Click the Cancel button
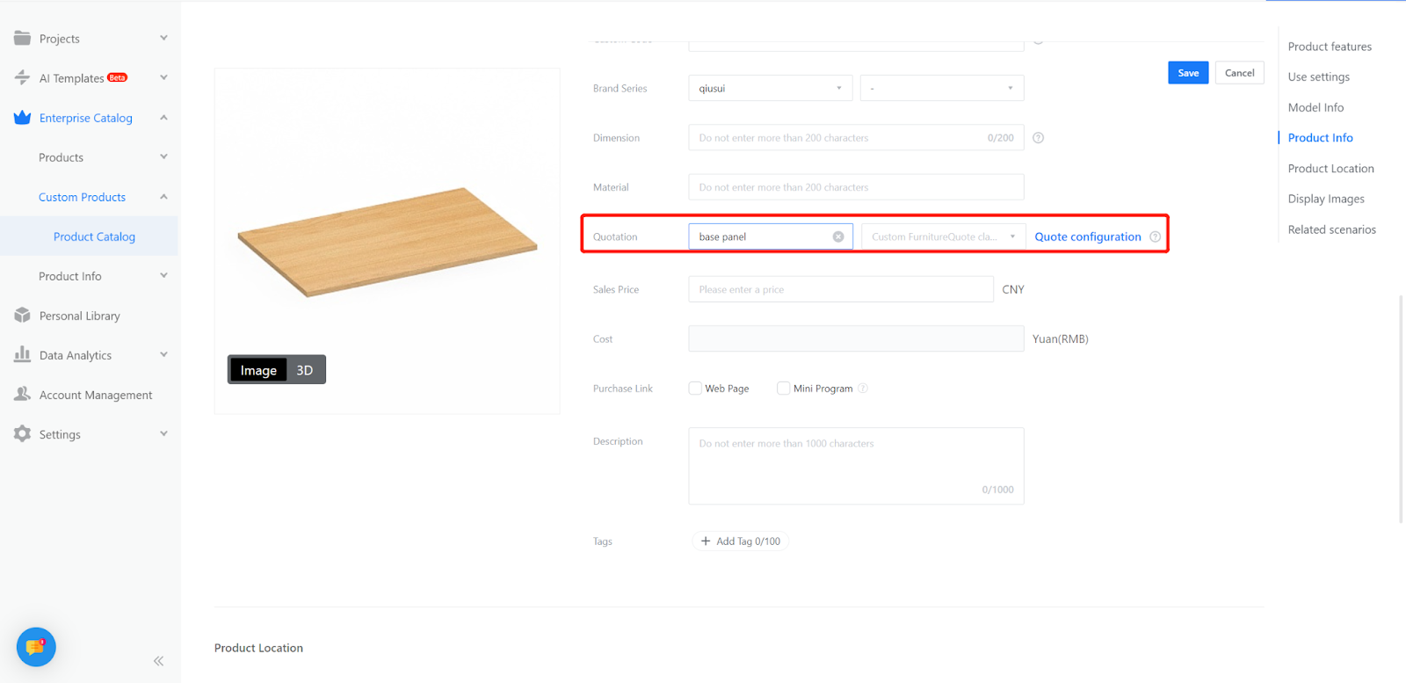The width and height of the screenshot is (1406, 683). 1240,73
